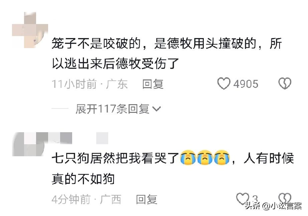Reply to the Guangdong comment
Image resolution: width=308 pixels, height=216 pixels.
click(153, 84)
